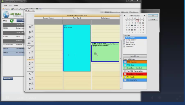Go to next month in mini calendar

pos(145,16)
